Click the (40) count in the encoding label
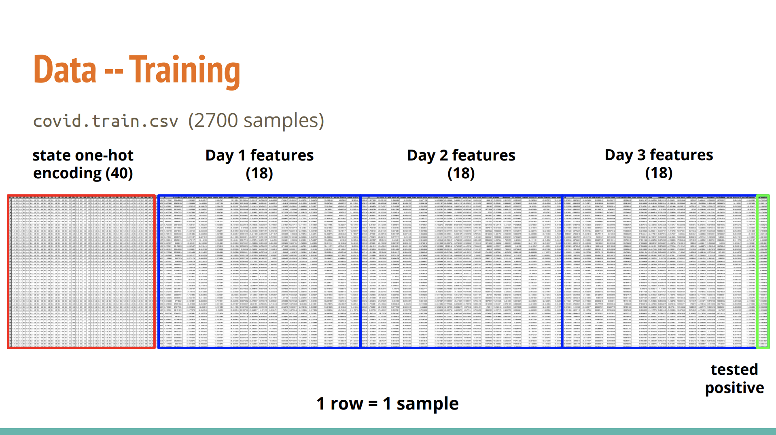 (x=119, y=173)
